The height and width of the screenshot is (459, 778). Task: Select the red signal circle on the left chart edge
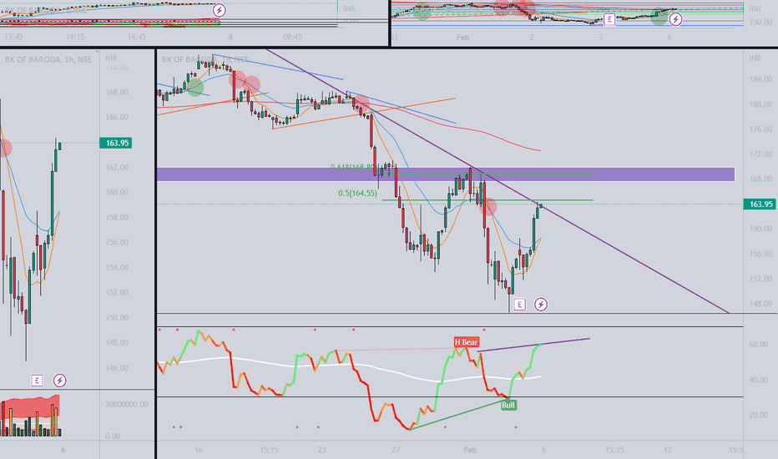(4, 148)
